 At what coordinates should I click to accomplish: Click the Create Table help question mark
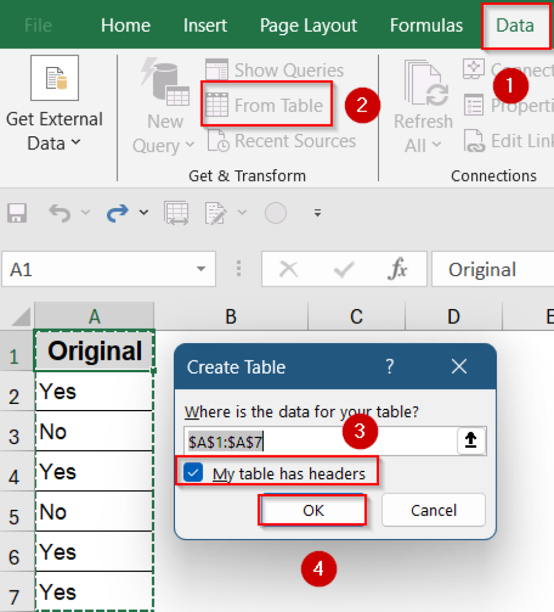click(x=389, y=366)
